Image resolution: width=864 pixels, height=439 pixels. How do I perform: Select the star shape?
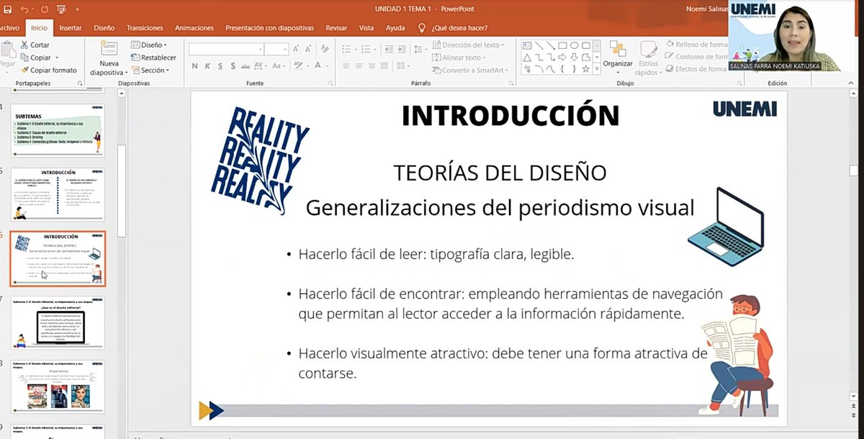point(586,69)
